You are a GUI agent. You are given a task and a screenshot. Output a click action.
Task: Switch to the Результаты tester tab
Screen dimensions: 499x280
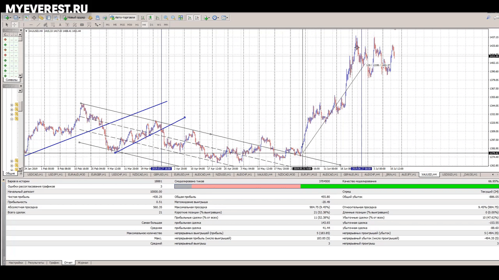36,262
